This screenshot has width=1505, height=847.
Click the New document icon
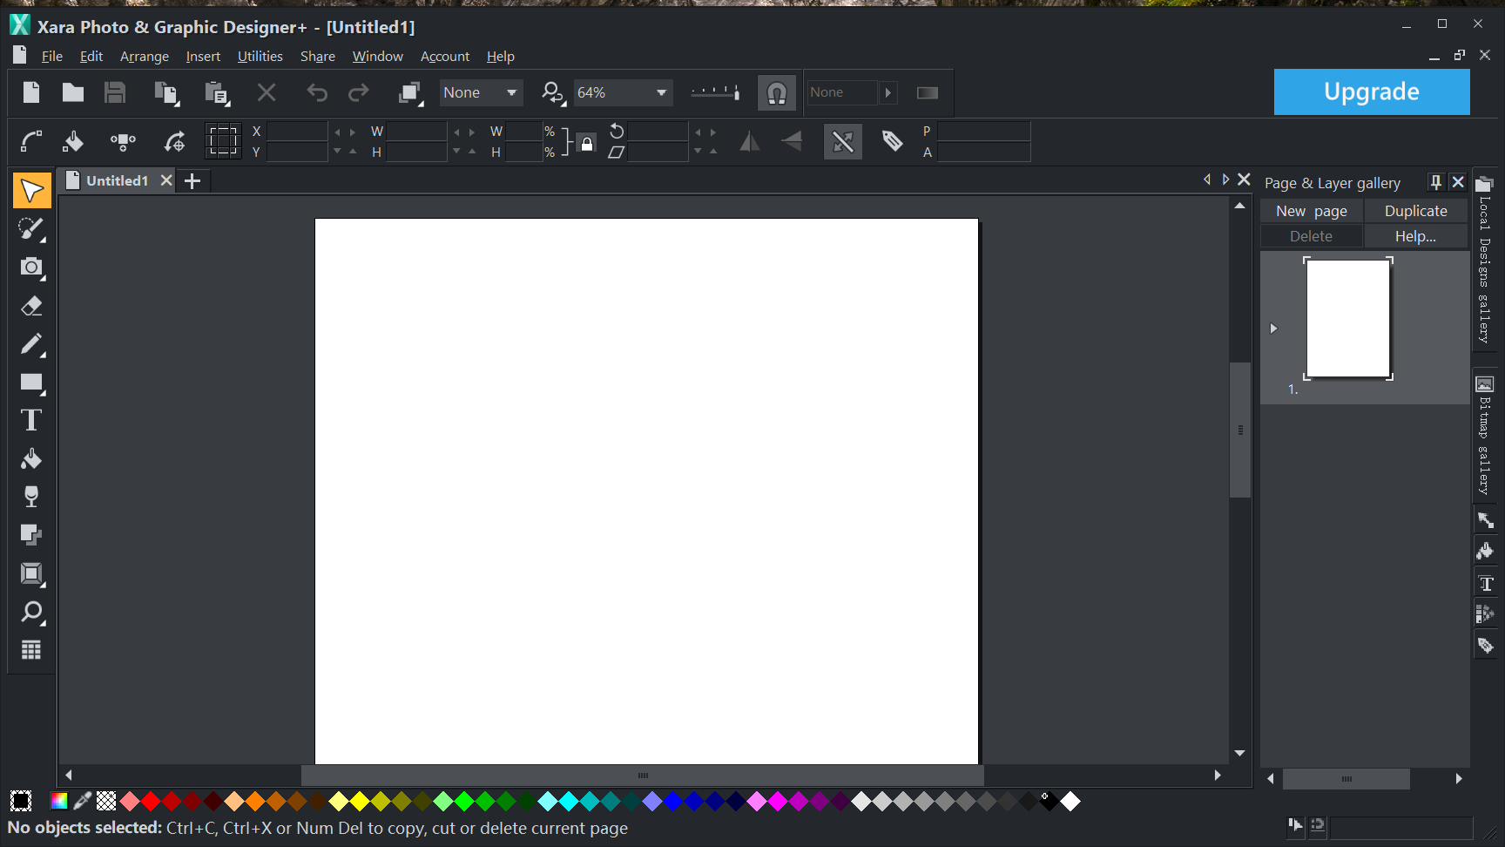[31, 92]
